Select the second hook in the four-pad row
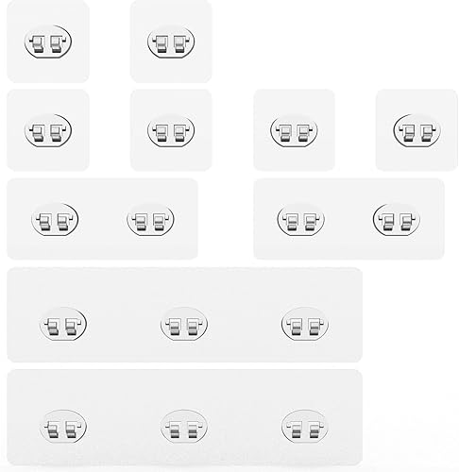Image resolution: width=459 pixels, height=472 pixels. pyautogui.click(x=171, y=130)
